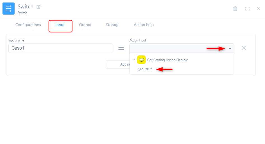Click the Add new input button
Viewport: 265px width, 144px height.
118,64
